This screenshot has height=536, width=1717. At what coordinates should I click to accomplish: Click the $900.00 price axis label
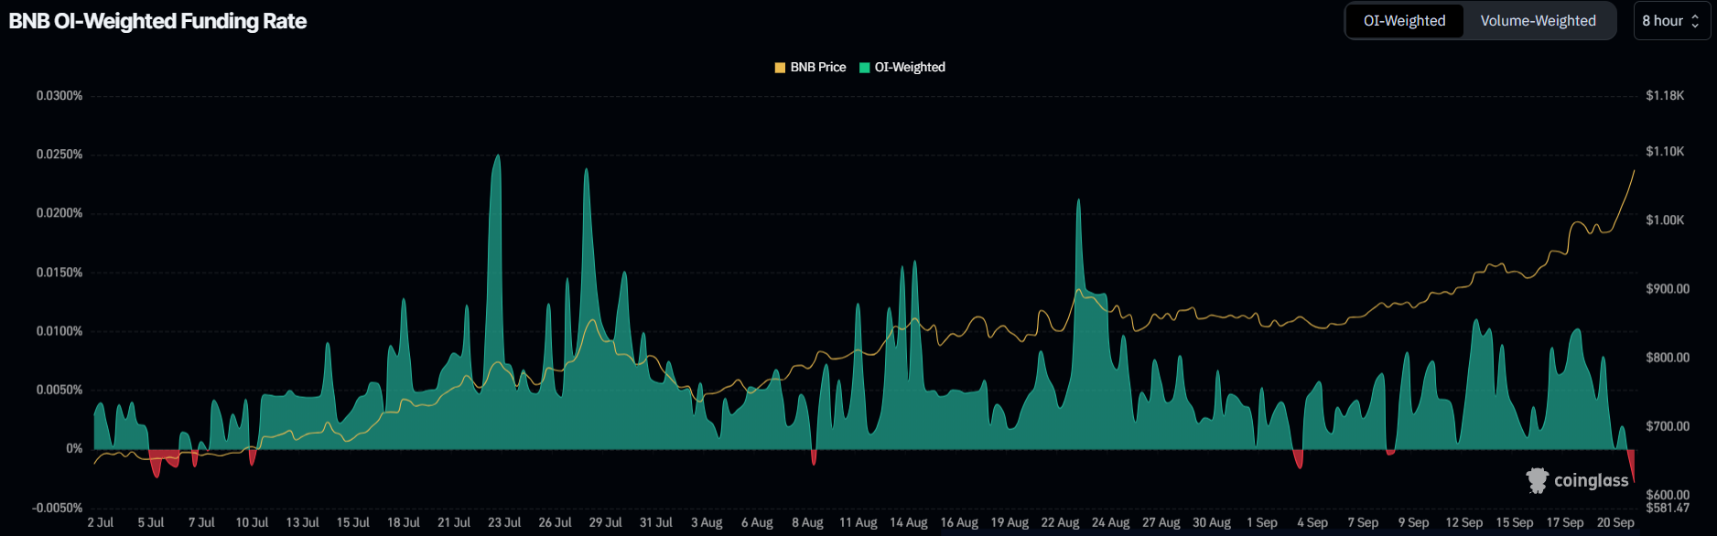click(1668, 289)
